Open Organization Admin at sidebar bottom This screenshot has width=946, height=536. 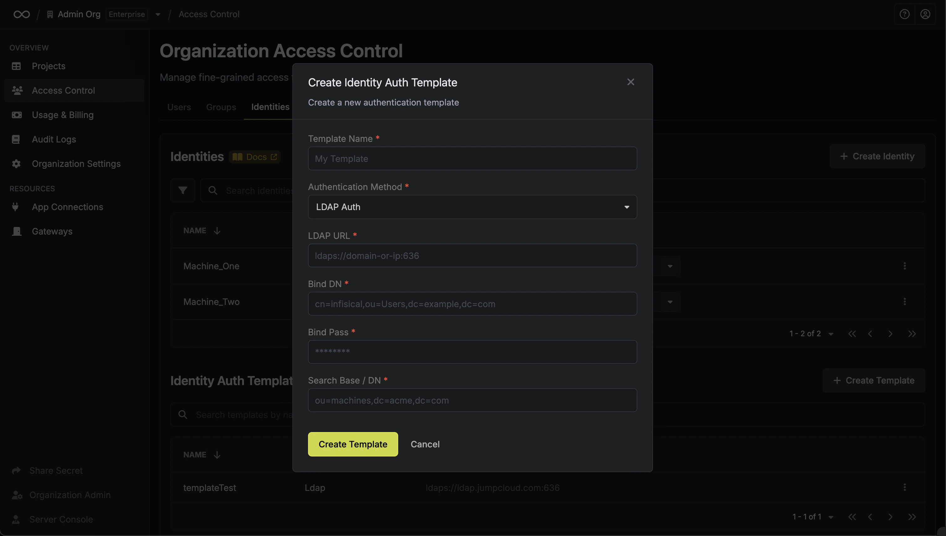(x=70, y=495)
